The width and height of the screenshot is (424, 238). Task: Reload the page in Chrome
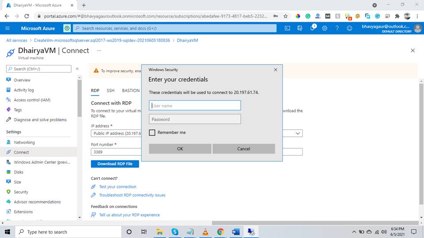[x=27, y=16]
